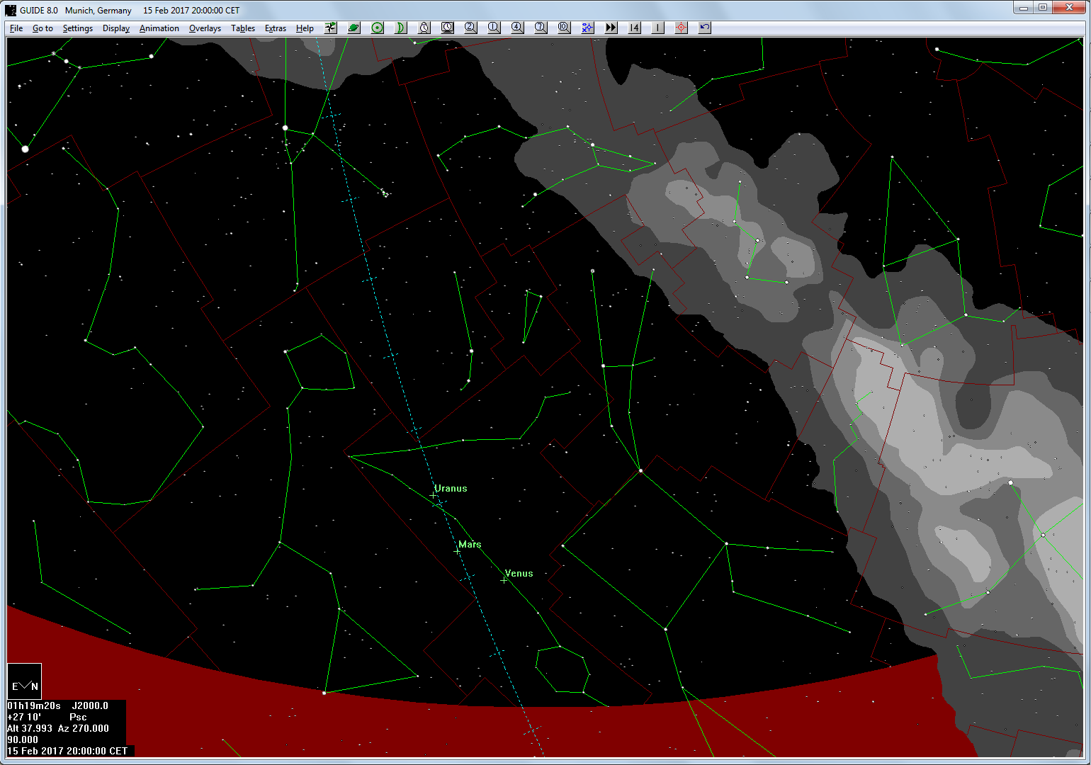The image size is (1091, 765).
Task: Click the GUIDE application icon in title bar
Action: click(x=11, y=11)
